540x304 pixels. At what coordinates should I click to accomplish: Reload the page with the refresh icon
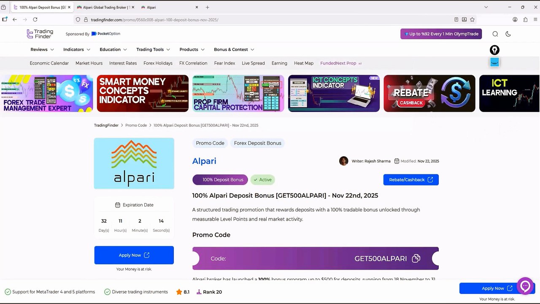point(35,19)
